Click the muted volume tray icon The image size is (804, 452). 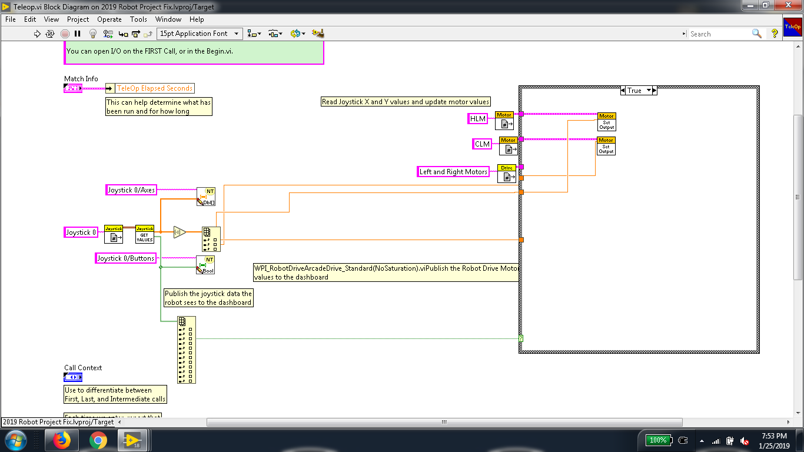coord(745,440)
